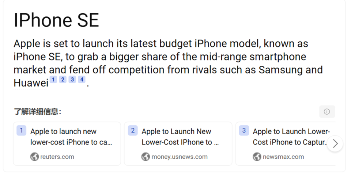
Task: Click citation superscript 2 after Huawei
Action: (x=63, y=80)
